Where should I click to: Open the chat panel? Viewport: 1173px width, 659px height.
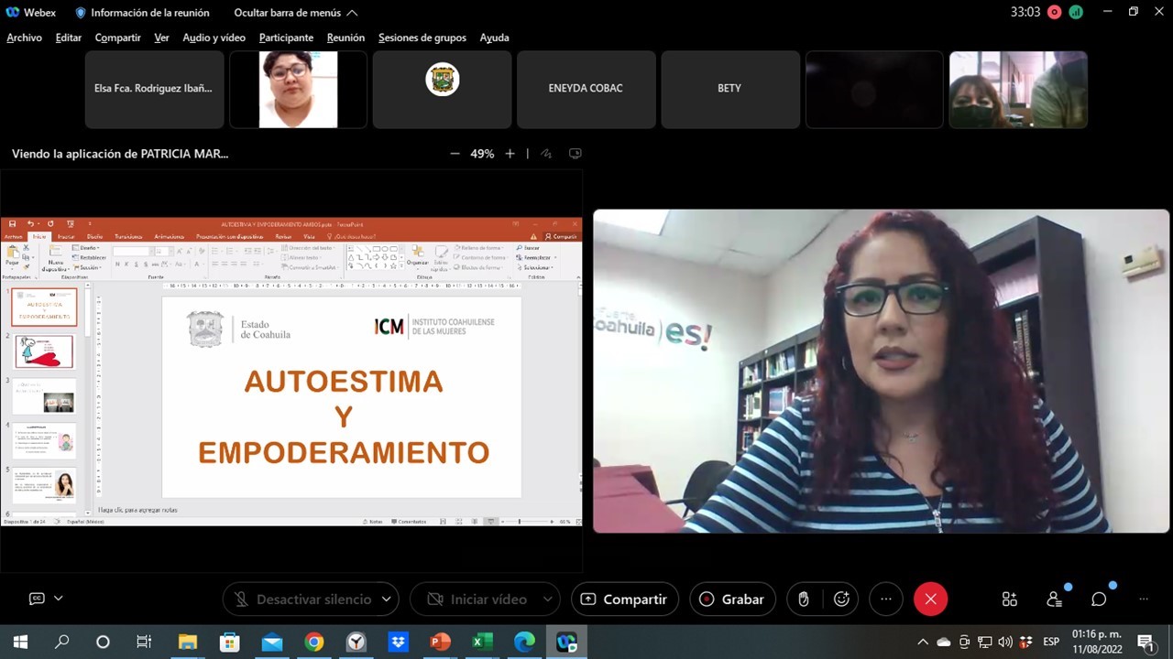[x=1099, y=600]
